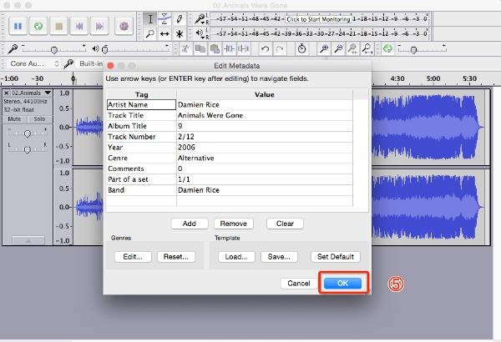Select the Genre value Alternative

pyautogui.click(x=265, y=158)
